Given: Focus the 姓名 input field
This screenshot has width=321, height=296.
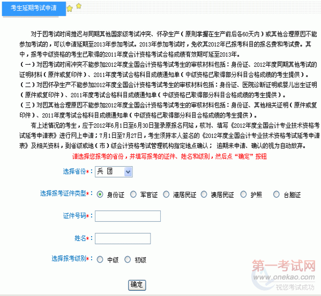Looking at the screenshot, I should (x=123, y=239).
